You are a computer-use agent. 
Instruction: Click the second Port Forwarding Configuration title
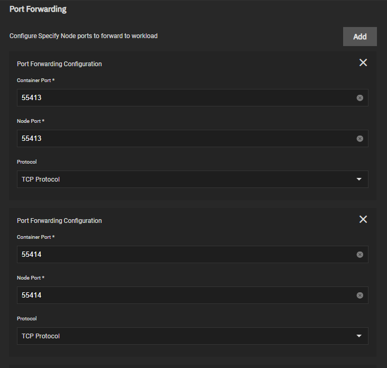coord(59,221)
